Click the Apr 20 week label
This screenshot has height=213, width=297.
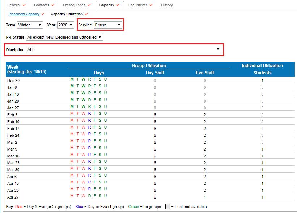[x=13, y=190]
